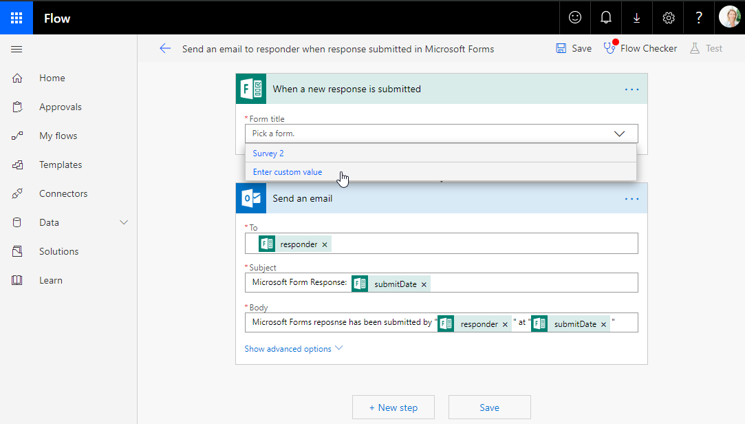Collapse the hamburger navigation menu
745x424 pixels.
click(17, 50)
